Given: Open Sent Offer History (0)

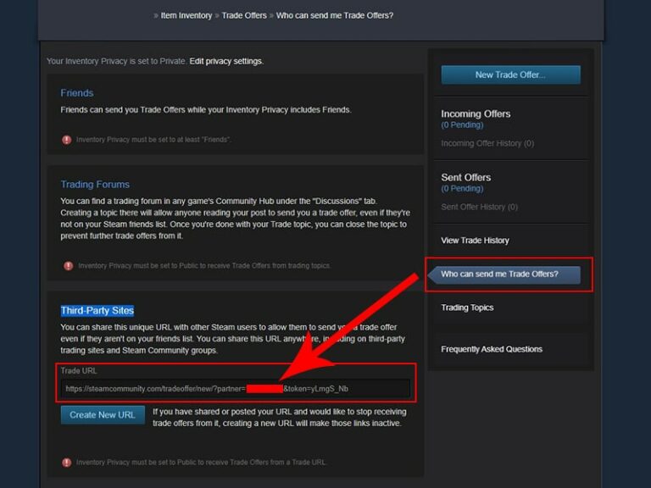Looking at the screenshot, I should pyautogui.click(x=479, y=207).
